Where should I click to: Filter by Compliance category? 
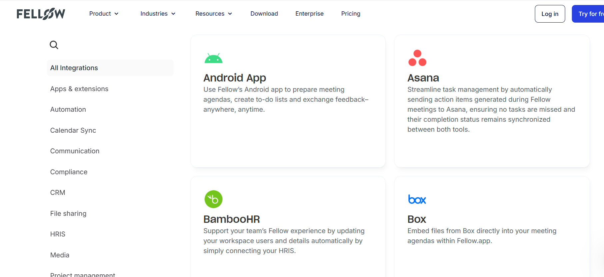(69, 172)
